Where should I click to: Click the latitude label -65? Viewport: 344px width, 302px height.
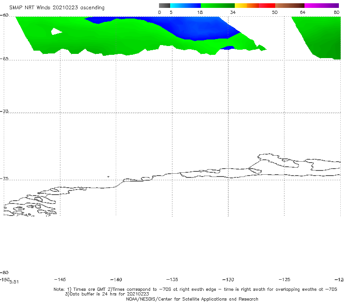(x=4, y=59)
